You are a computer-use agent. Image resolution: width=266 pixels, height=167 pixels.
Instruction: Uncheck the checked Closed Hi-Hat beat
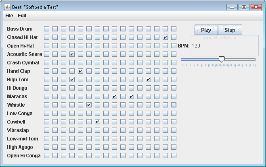(165, 37)
